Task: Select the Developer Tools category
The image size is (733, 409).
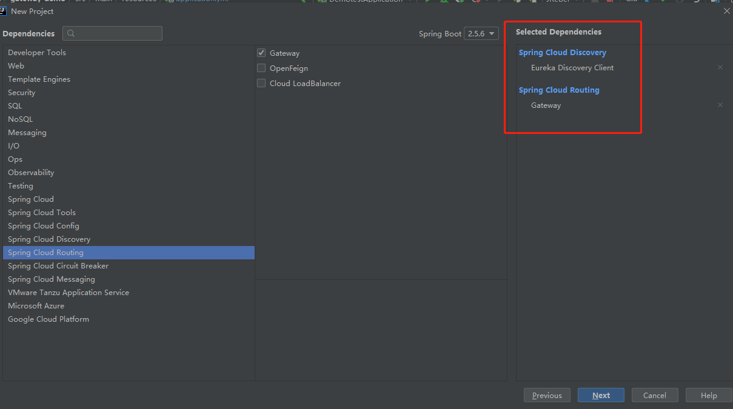Action: 129,53
